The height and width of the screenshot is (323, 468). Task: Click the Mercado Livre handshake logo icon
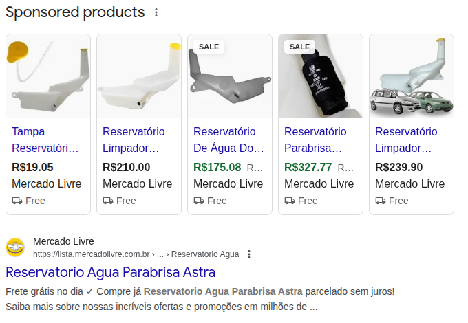[15, 247]
